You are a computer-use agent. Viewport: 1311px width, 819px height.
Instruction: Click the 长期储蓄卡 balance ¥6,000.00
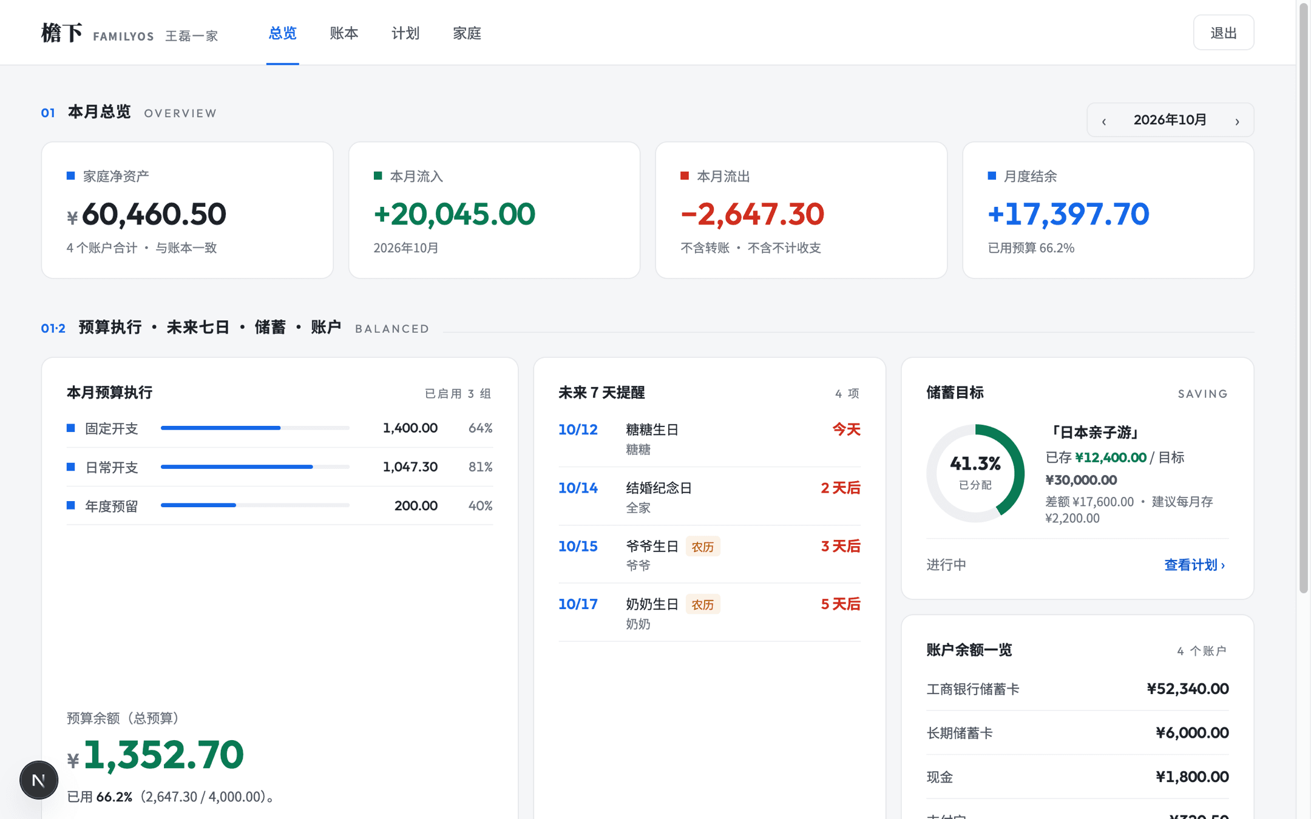[1192, 733]
